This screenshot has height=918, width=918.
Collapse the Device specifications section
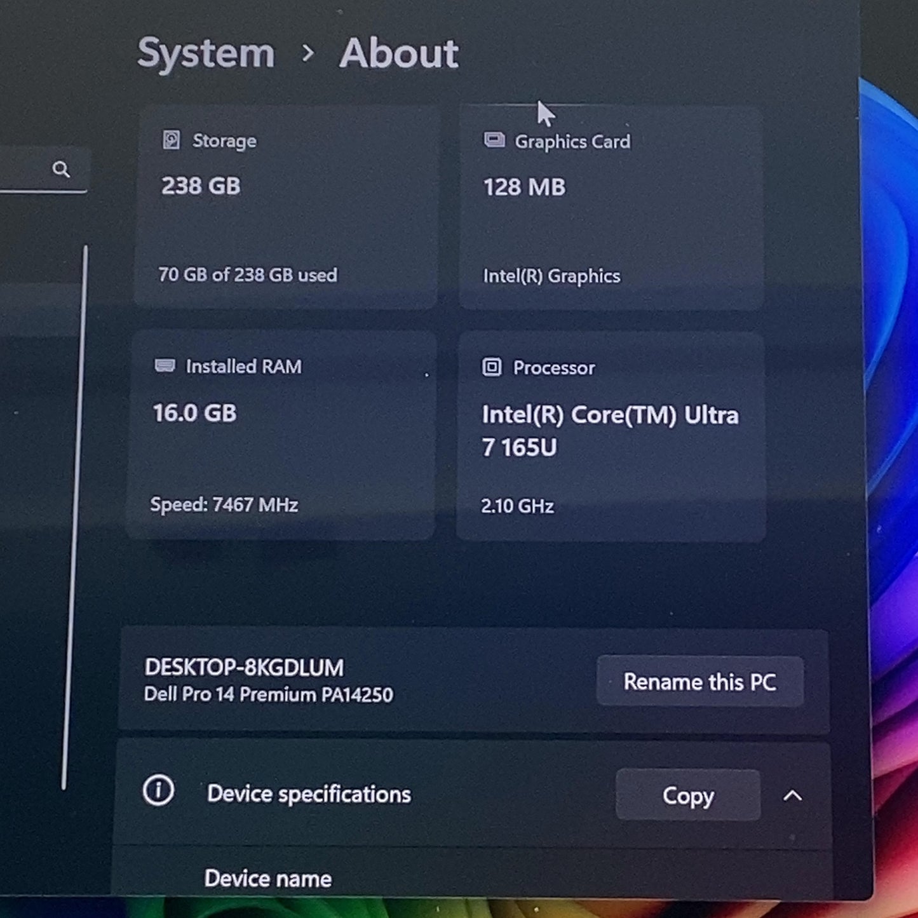coord(793,795)
